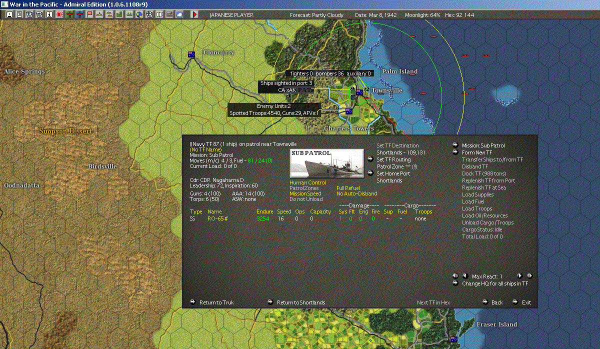Select Replenish TF from Port
The image size is (600, 349).
[488, 180]
